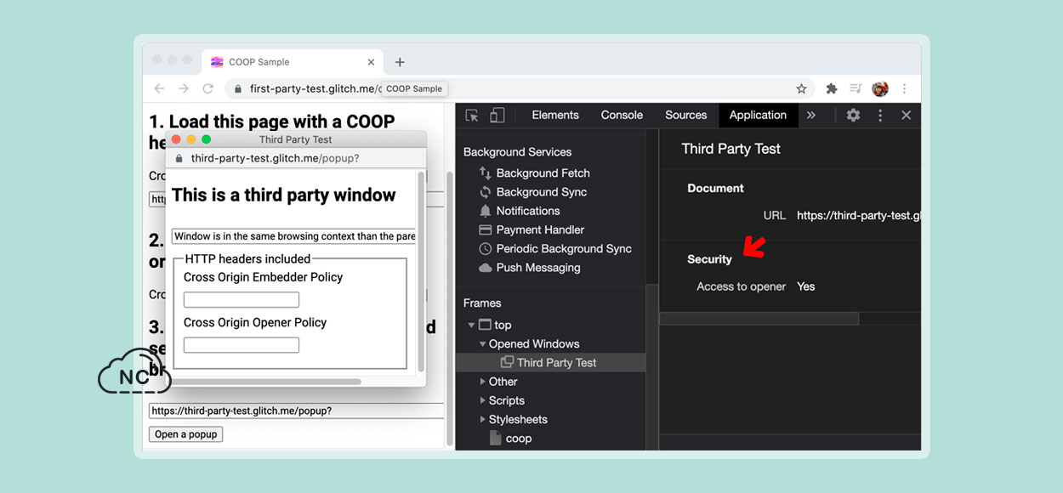This screenshot has width=1063, height=493.
Task: Switch to the Elements tab
Action: [x=555, y=116]
